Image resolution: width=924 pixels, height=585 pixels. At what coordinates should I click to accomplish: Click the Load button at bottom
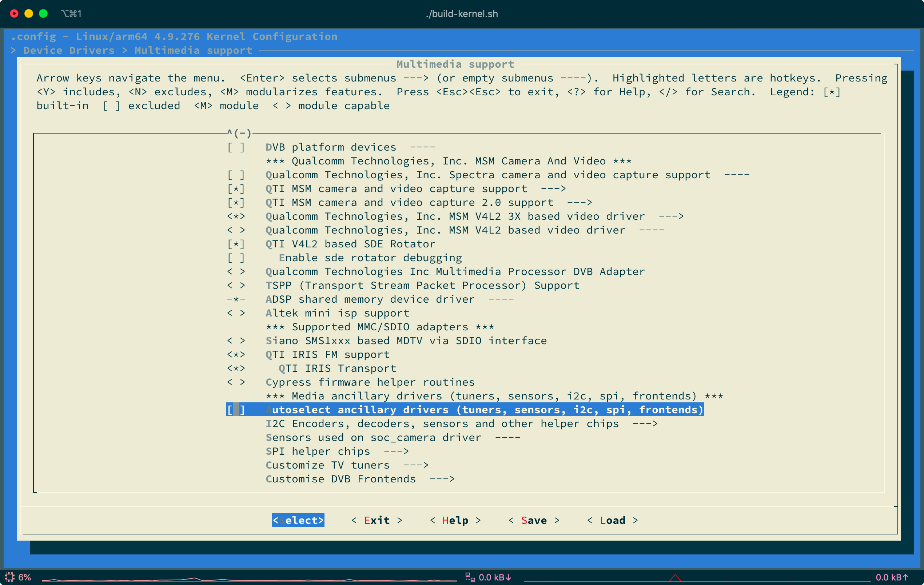(x=612, y=520)
